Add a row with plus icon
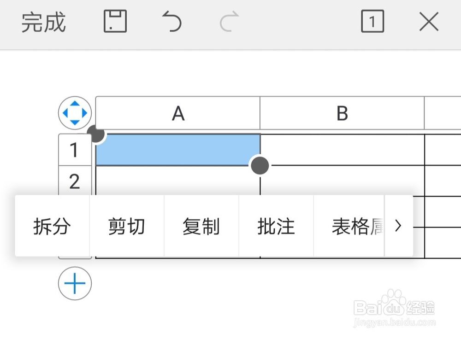 coord(75,284)
